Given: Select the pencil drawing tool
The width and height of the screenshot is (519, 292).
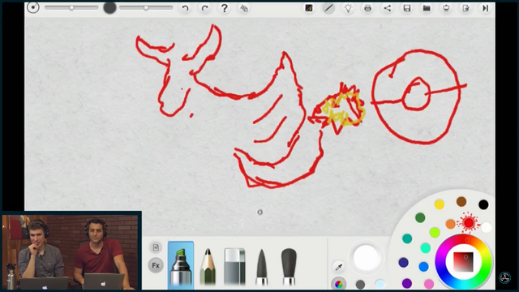Looking at the screenshot, I should (x=208, y=267).
